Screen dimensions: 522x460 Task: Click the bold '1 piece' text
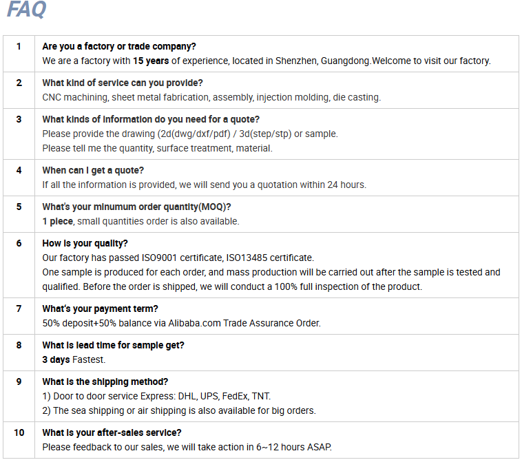pos(58,221)
